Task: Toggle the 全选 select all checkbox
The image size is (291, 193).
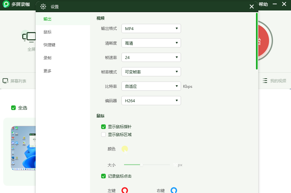Action: (x=13, y=107)
